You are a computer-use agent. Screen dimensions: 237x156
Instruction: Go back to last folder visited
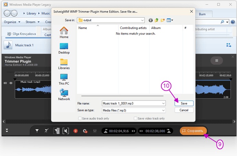point(150,20)
